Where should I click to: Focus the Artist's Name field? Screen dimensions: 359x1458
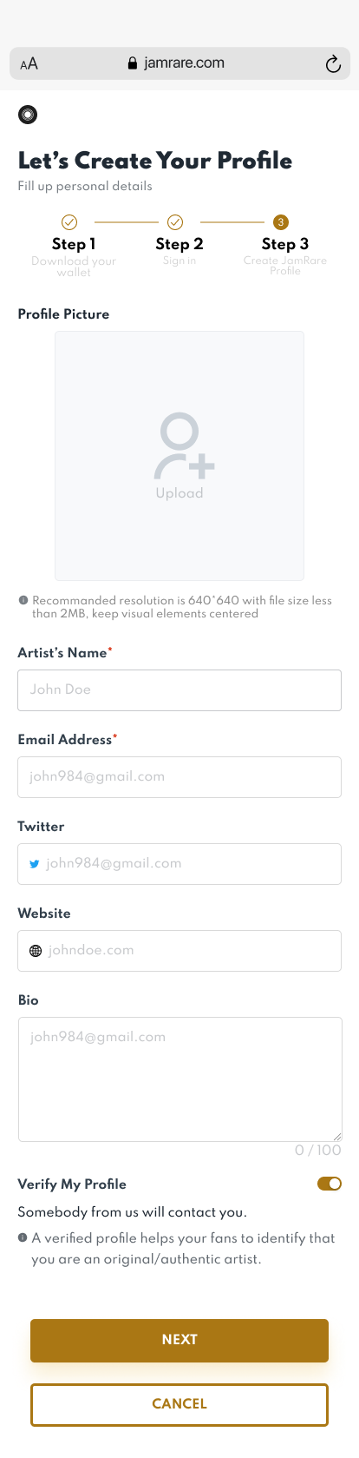(179, 690)
